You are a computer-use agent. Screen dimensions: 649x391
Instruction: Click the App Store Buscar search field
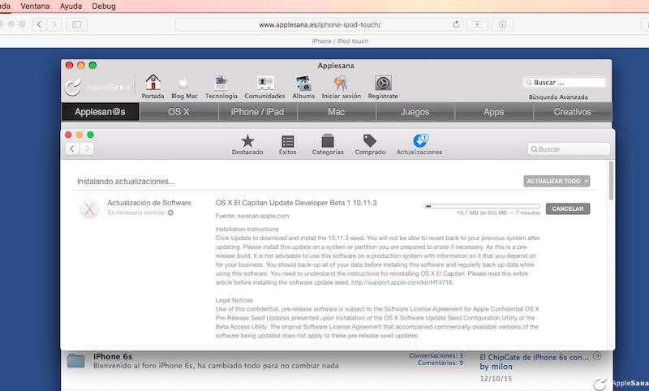click(569, 149)
